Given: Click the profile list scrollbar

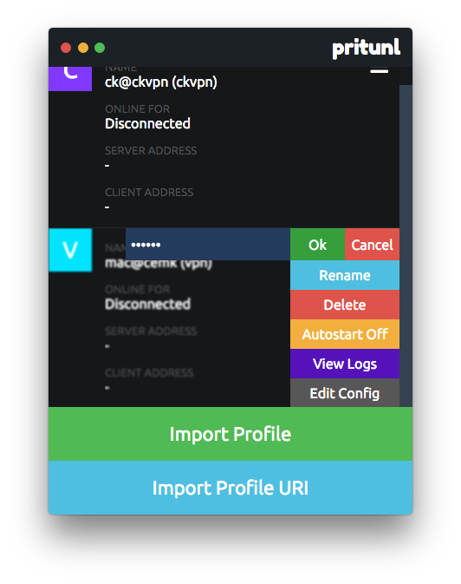Looking at the screenshot, I should click(x=406, y=246).
